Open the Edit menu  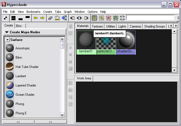(13, 12)
